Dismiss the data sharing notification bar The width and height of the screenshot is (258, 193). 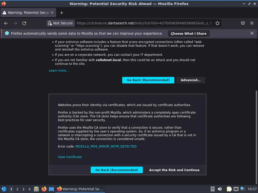point(252,33)
